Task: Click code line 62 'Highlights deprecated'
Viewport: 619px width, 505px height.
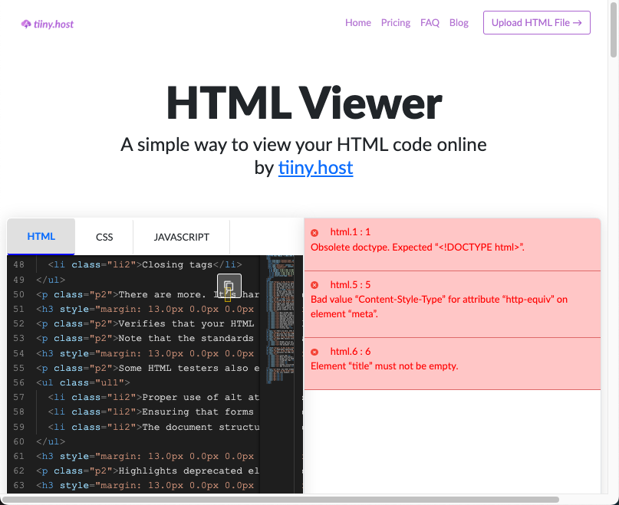Action: (147, 471)
